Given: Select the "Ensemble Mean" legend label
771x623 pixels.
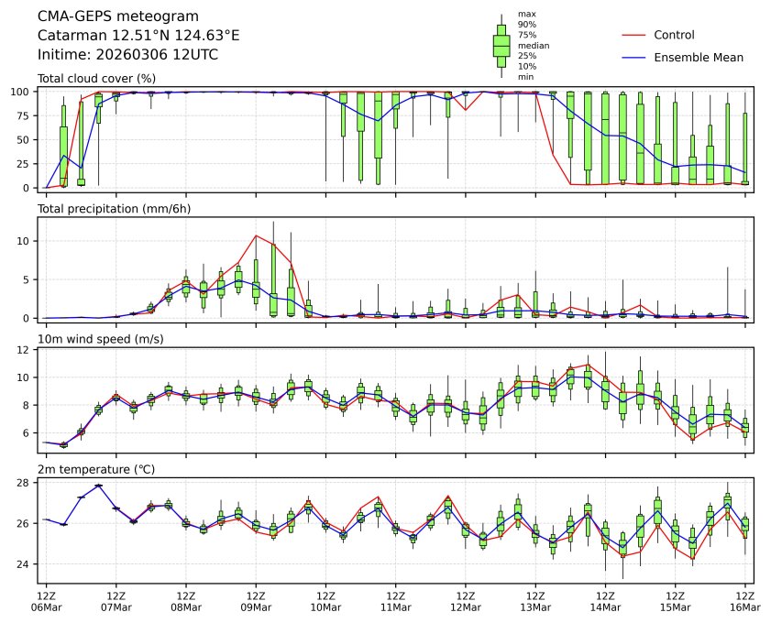Looking at the screenshot, I should point(698,58).
